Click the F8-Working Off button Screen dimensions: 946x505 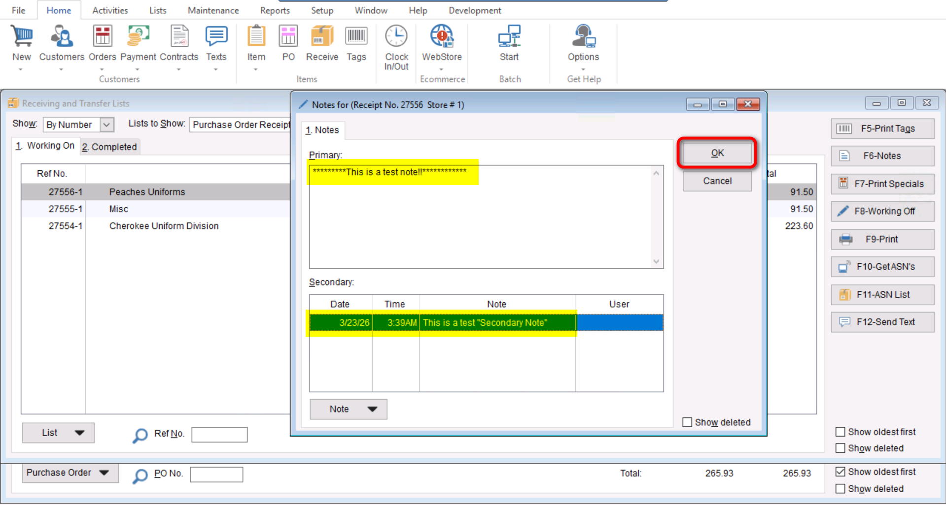(x=882, y=211)
